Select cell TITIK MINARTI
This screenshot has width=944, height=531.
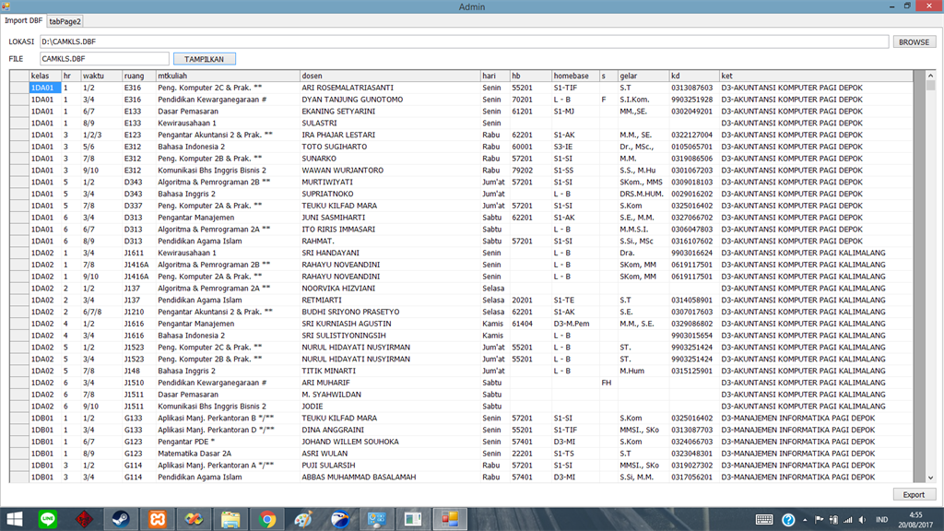pyautogui.click(x=390, y=371)
